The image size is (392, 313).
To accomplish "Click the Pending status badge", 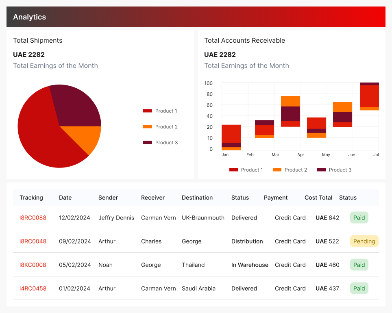I will point(364,241).
